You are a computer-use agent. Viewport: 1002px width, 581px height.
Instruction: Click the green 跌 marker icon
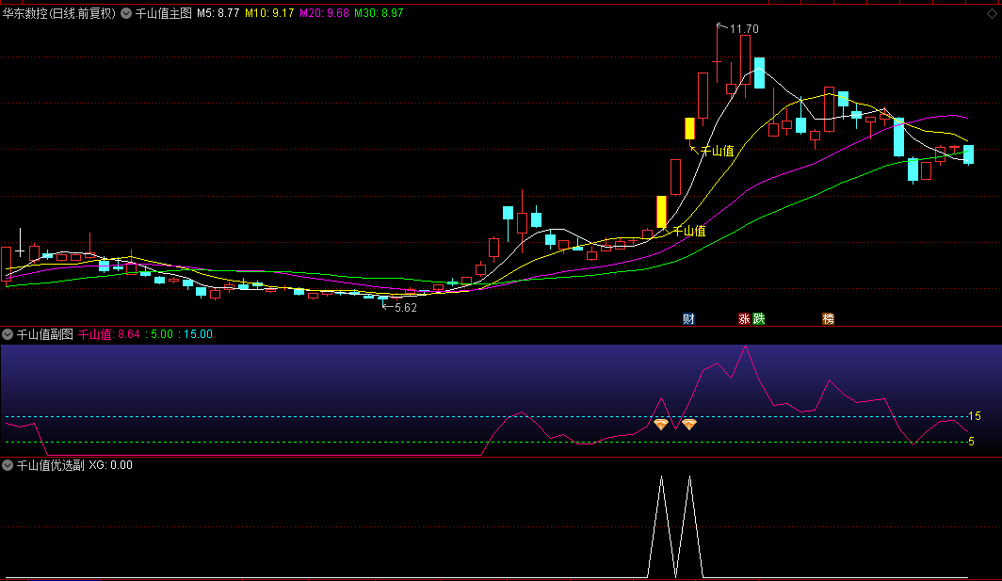[x=758, y=319]
